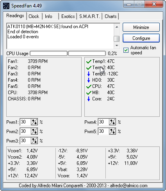Click the green checkmark icon next to Temp1
Screen dimensions: 166x191
89,61
